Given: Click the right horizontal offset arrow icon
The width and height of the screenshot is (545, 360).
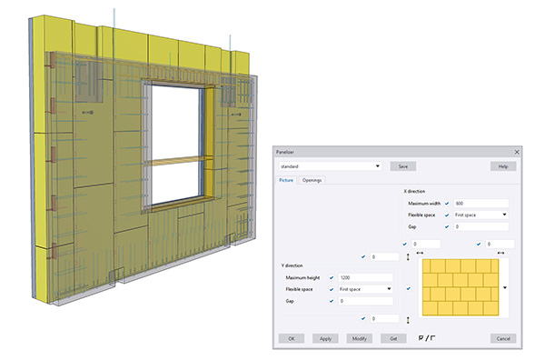Looking at the screenshot, I should coord(500,253).
